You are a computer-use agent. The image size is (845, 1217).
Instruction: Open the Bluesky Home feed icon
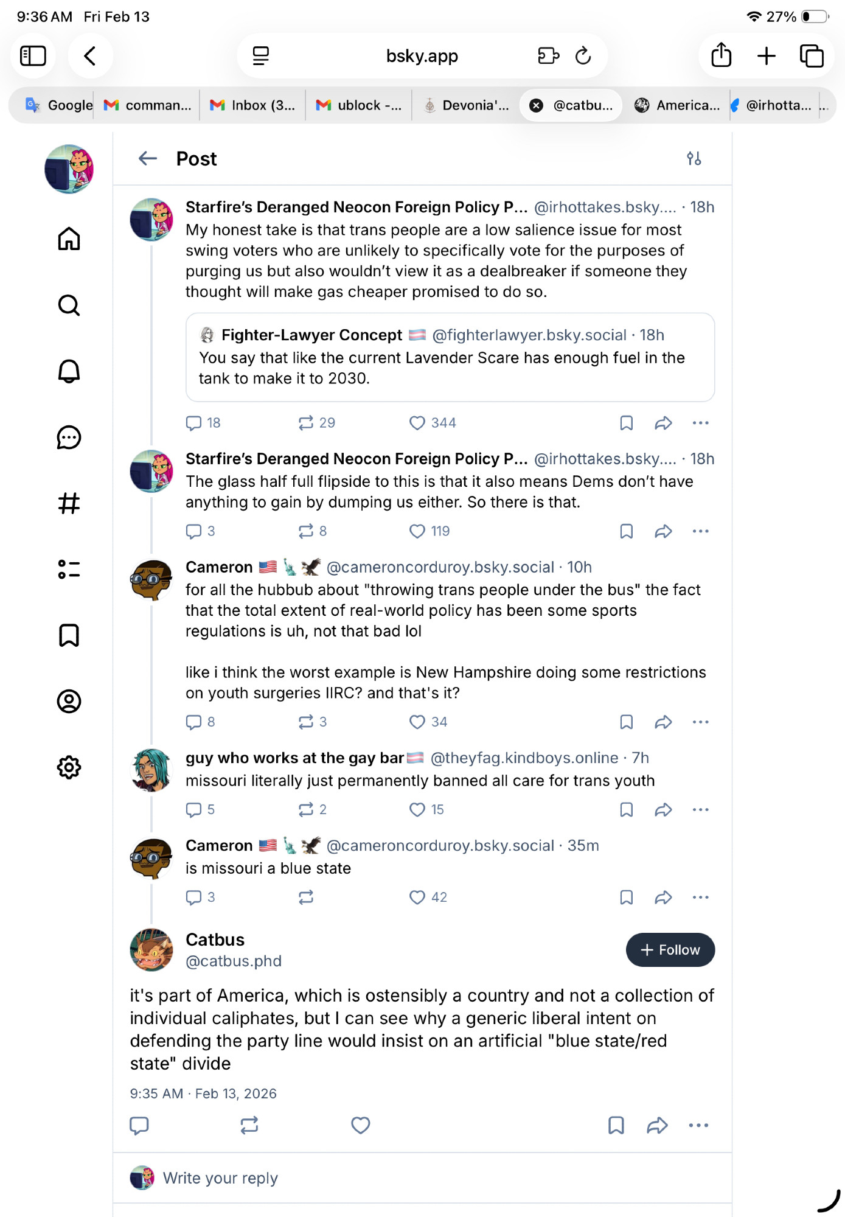tap(69, 239)
